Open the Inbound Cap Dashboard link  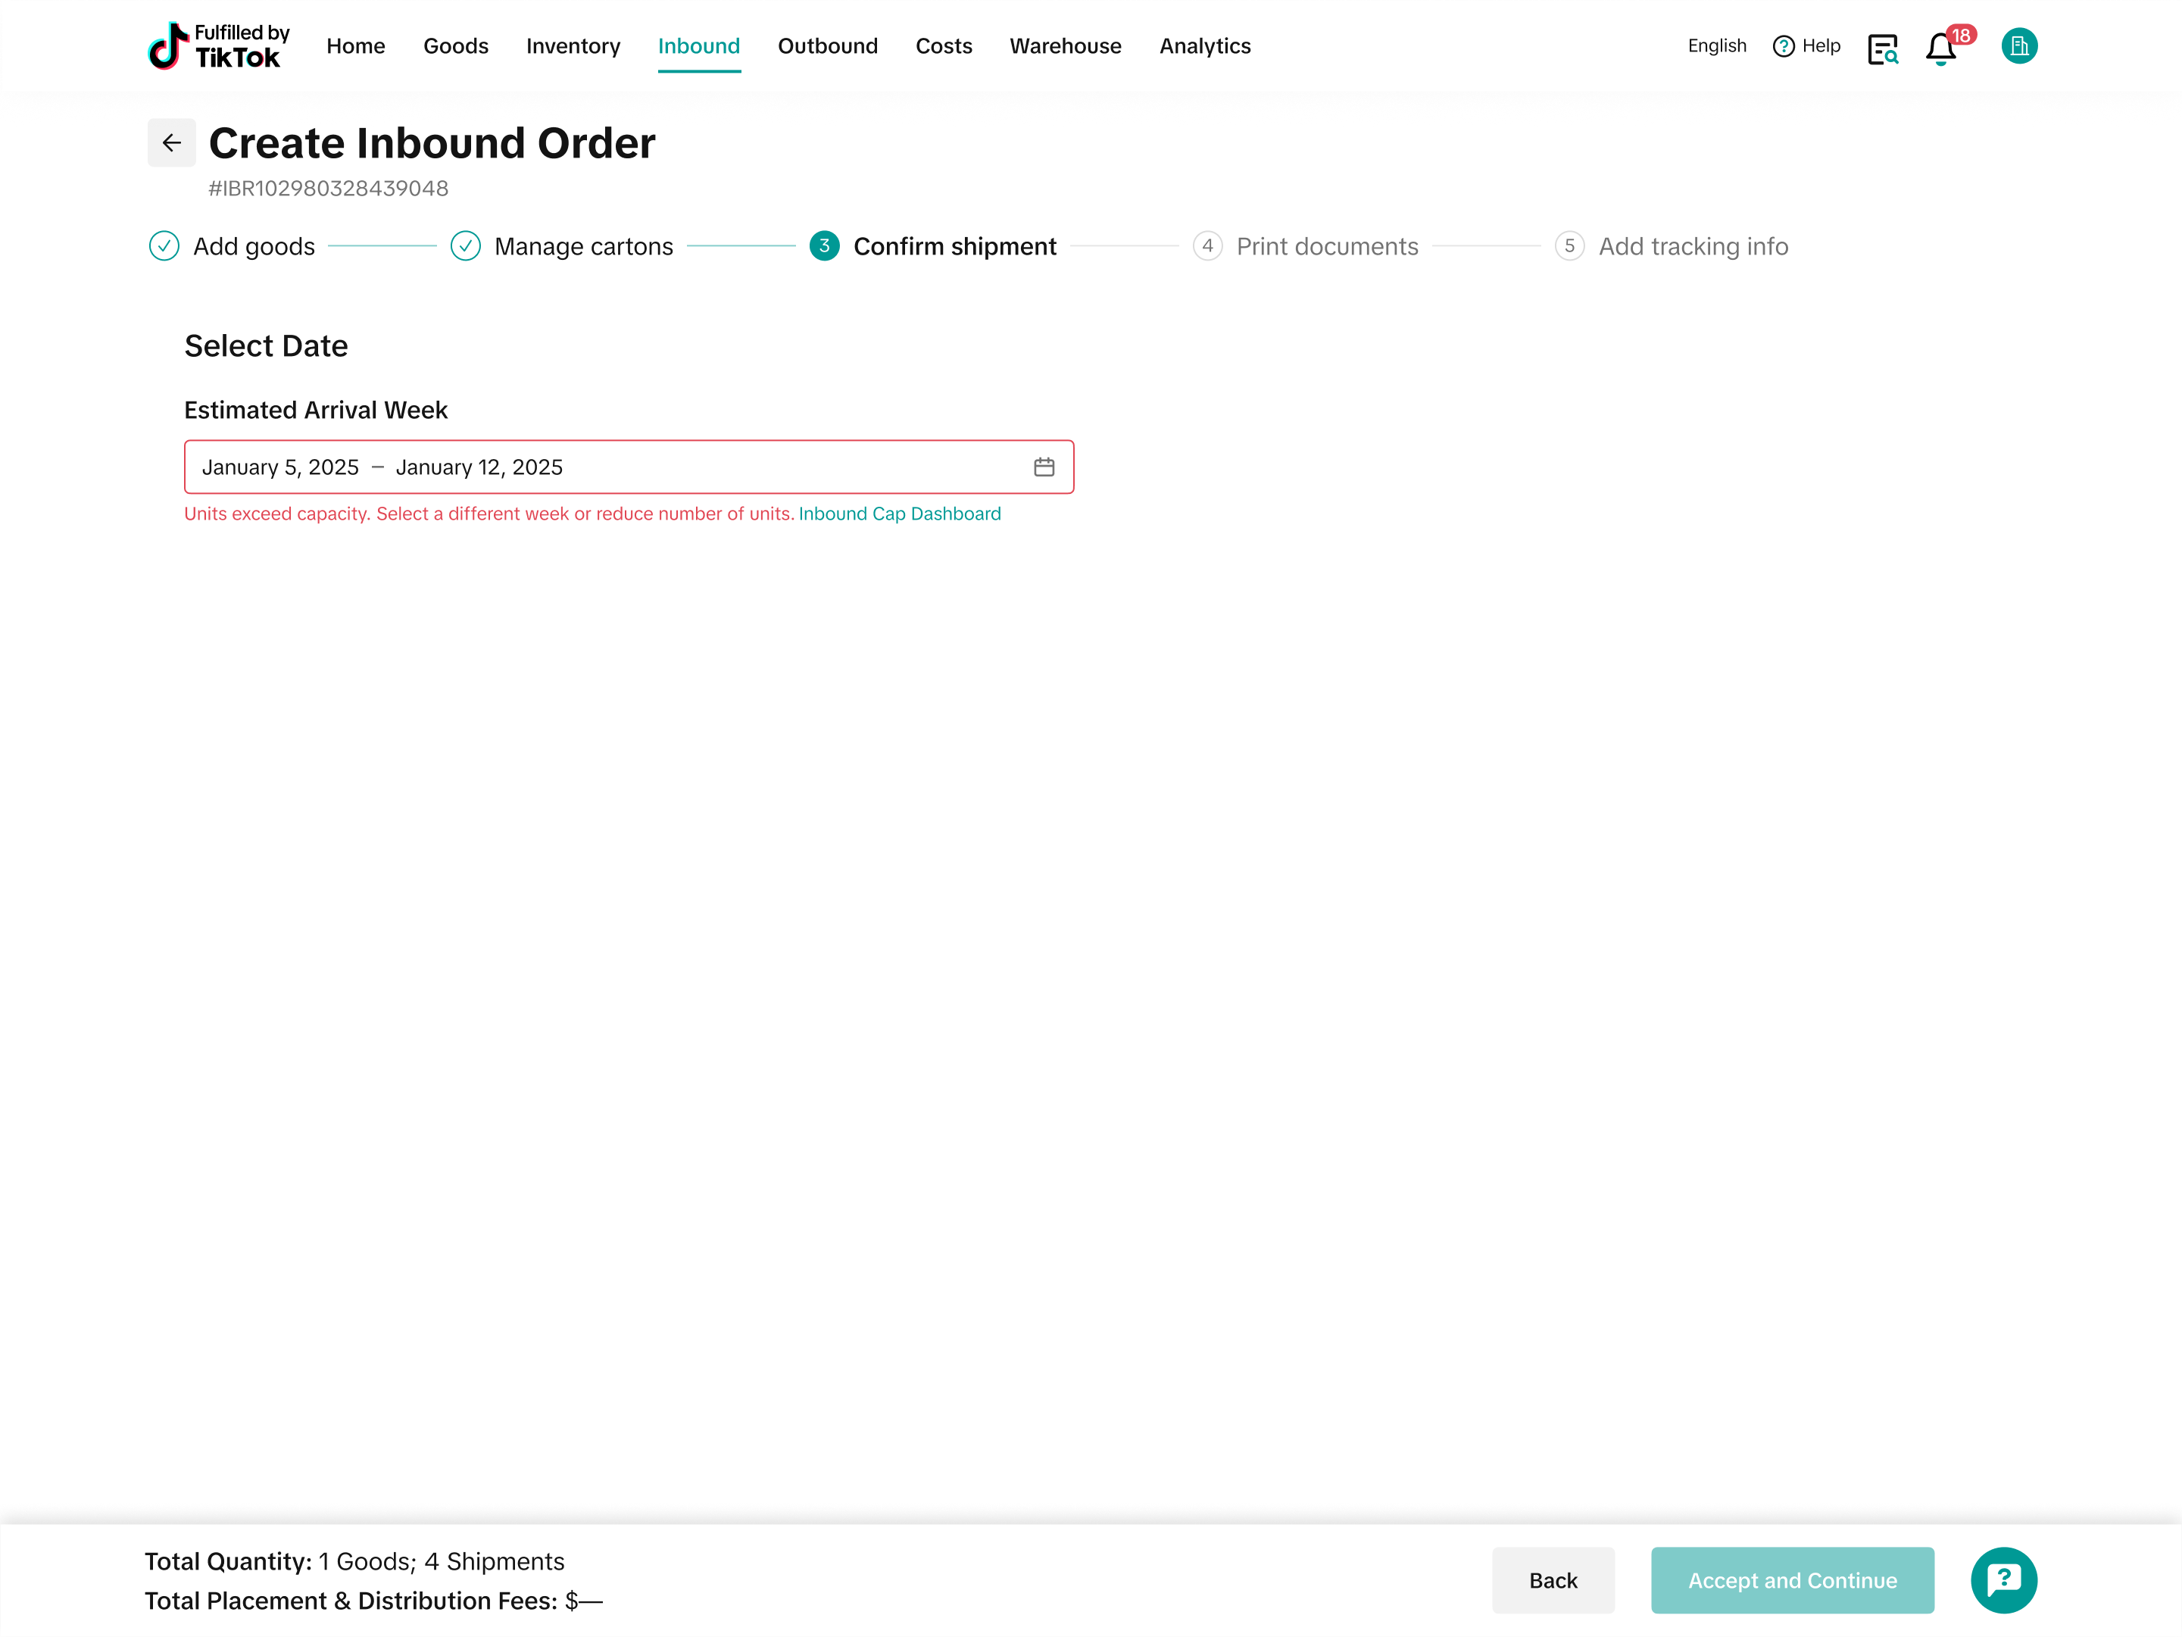point(899,513)
